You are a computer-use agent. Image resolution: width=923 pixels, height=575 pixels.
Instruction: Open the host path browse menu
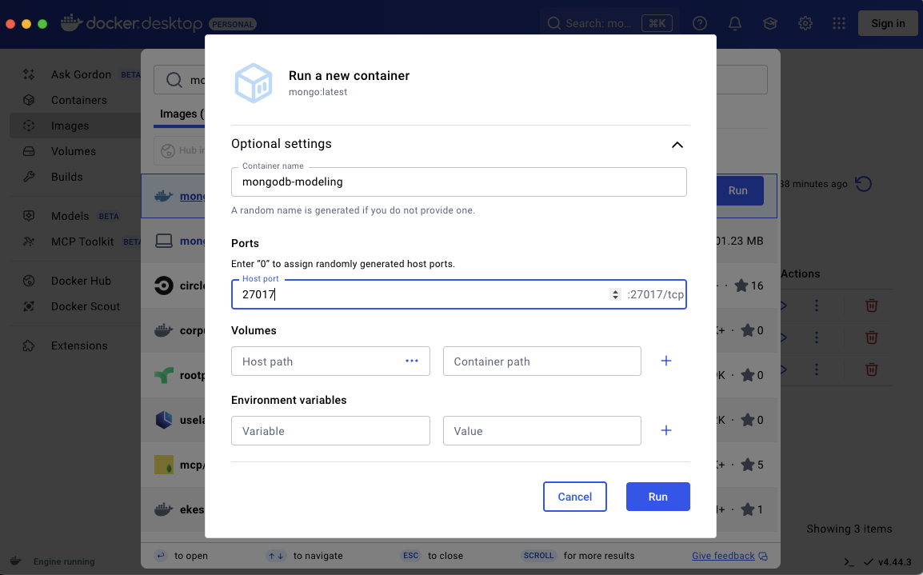pyautogui.click(x=412, y=361)
